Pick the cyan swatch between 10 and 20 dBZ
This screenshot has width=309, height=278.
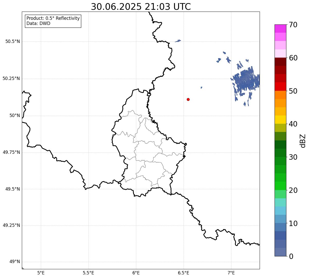[280, 211]
